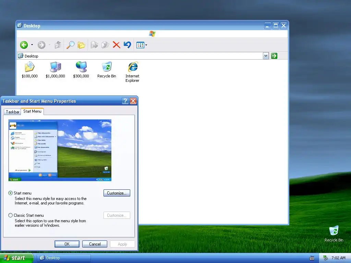The image size is (351, 263).
Task: Click the Desktop taskbar button
Action: point(64,258)
